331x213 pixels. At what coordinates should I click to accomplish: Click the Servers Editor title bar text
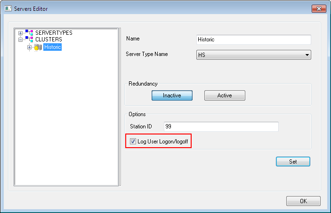click(x=30, y=8)
